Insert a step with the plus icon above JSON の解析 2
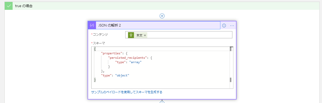This screenshot has height=103, width=322. 162,16
